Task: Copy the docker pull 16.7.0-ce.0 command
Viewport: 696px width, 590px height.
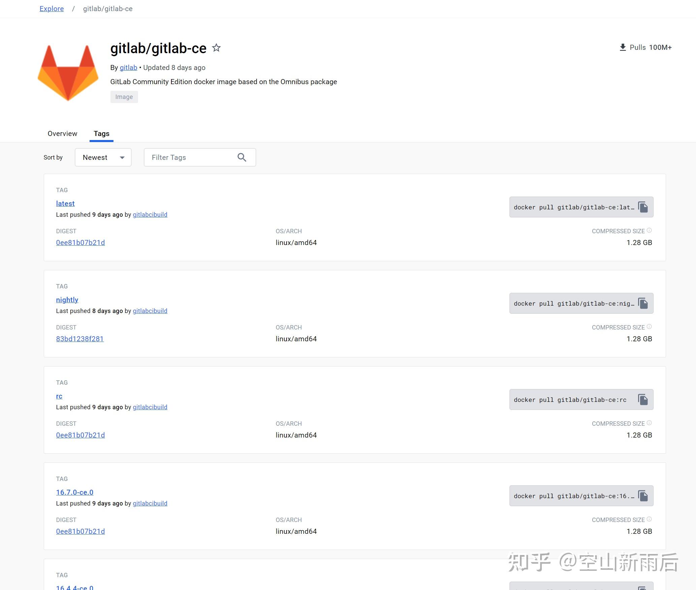Action: 643,495
